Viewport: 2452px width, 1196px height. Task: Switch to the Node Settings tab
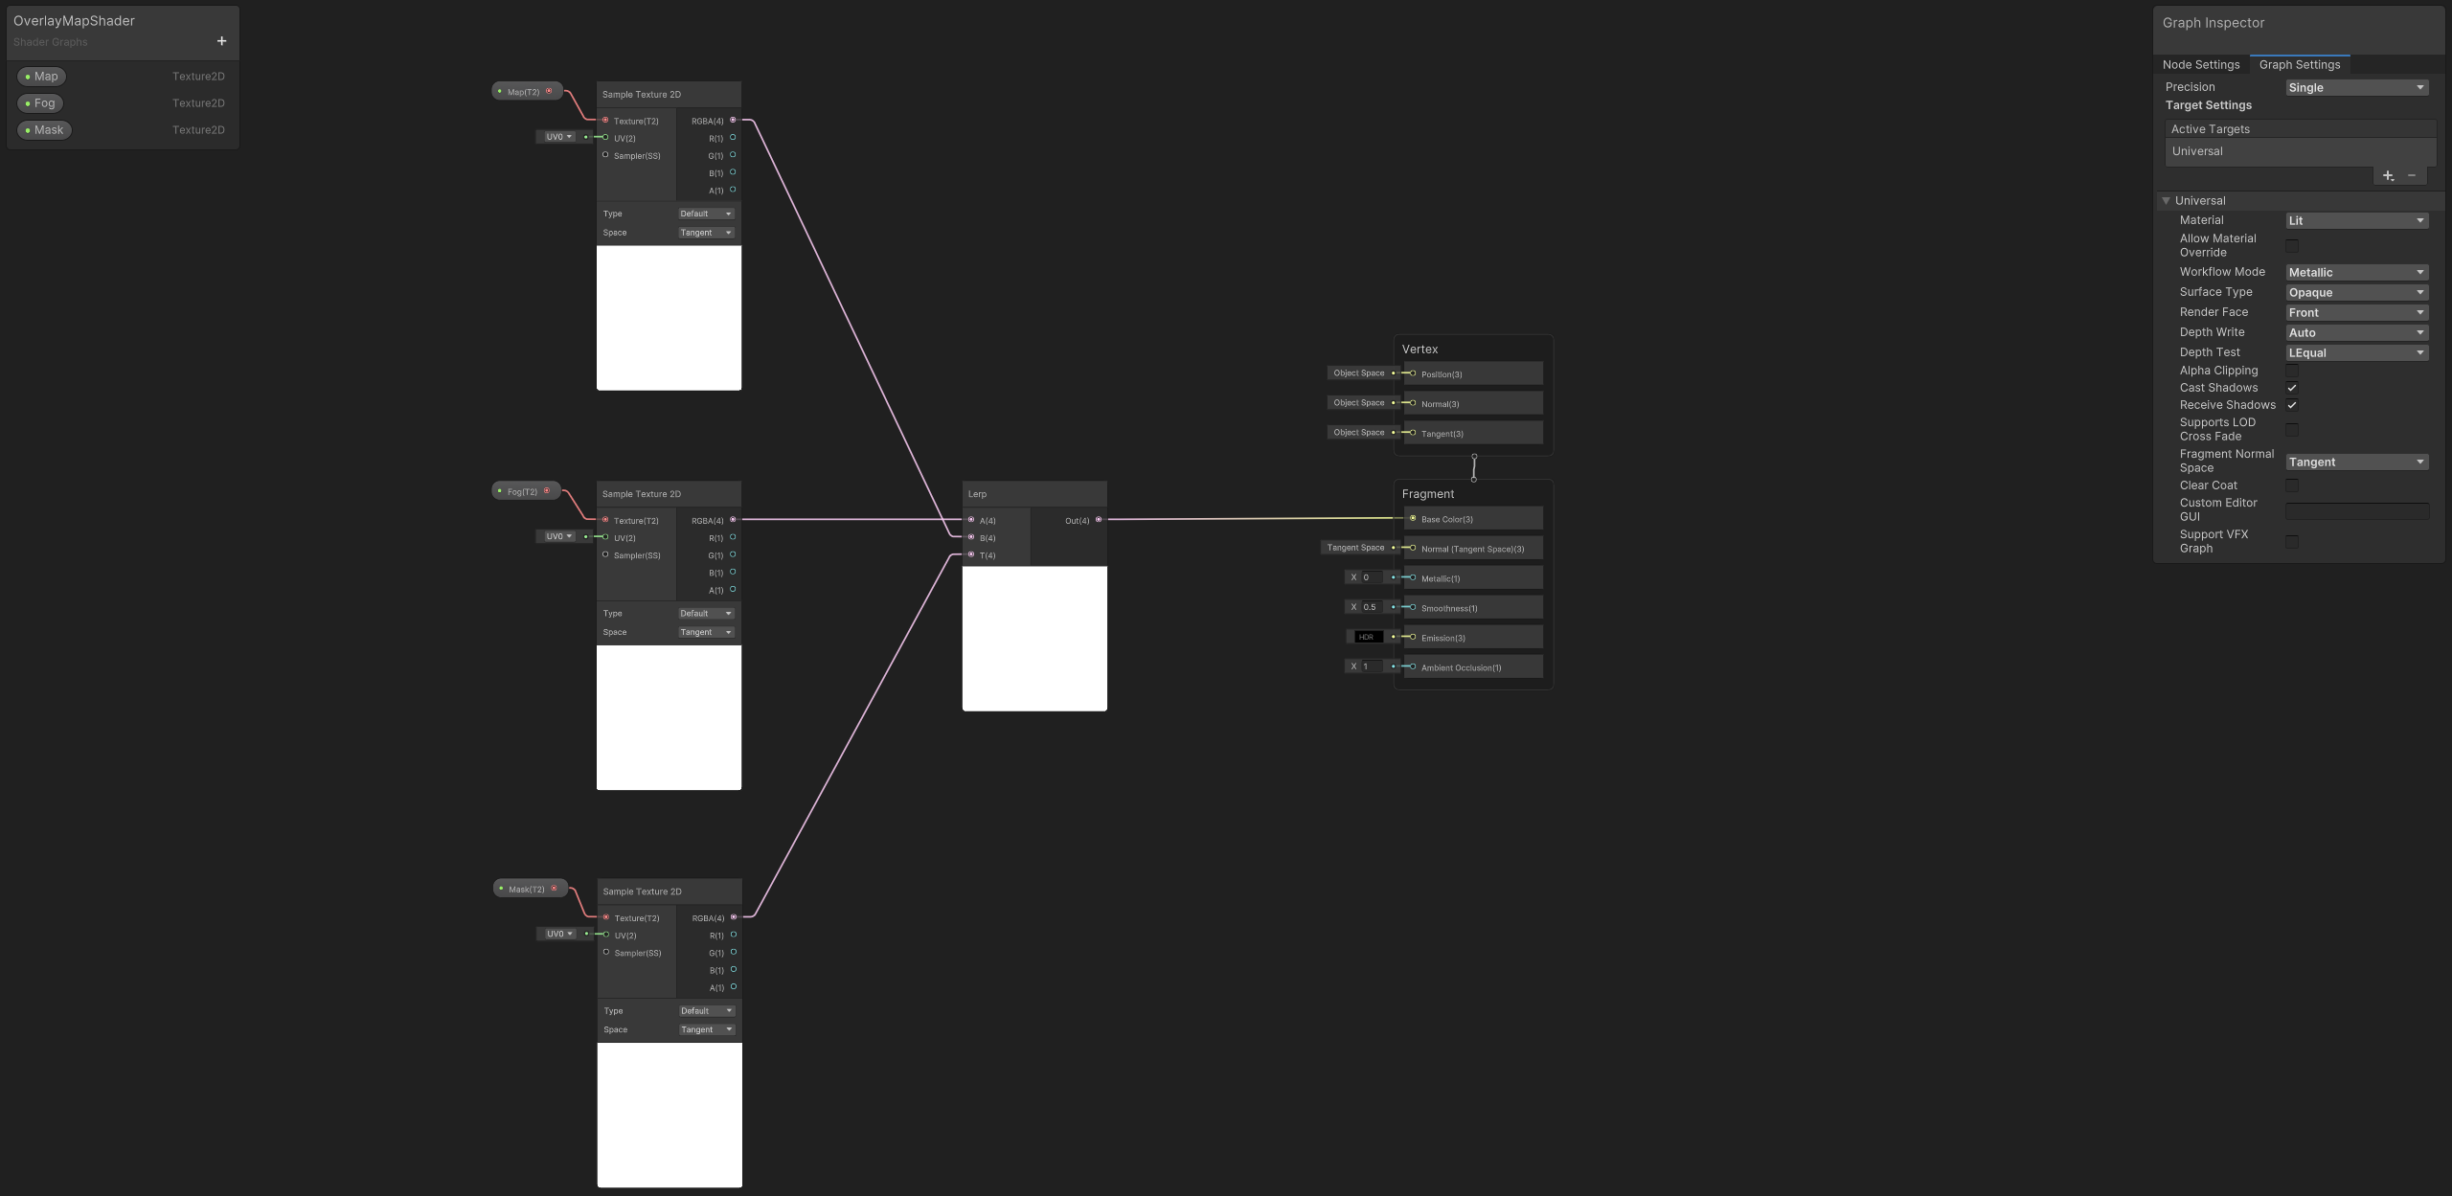[2200, 65]
